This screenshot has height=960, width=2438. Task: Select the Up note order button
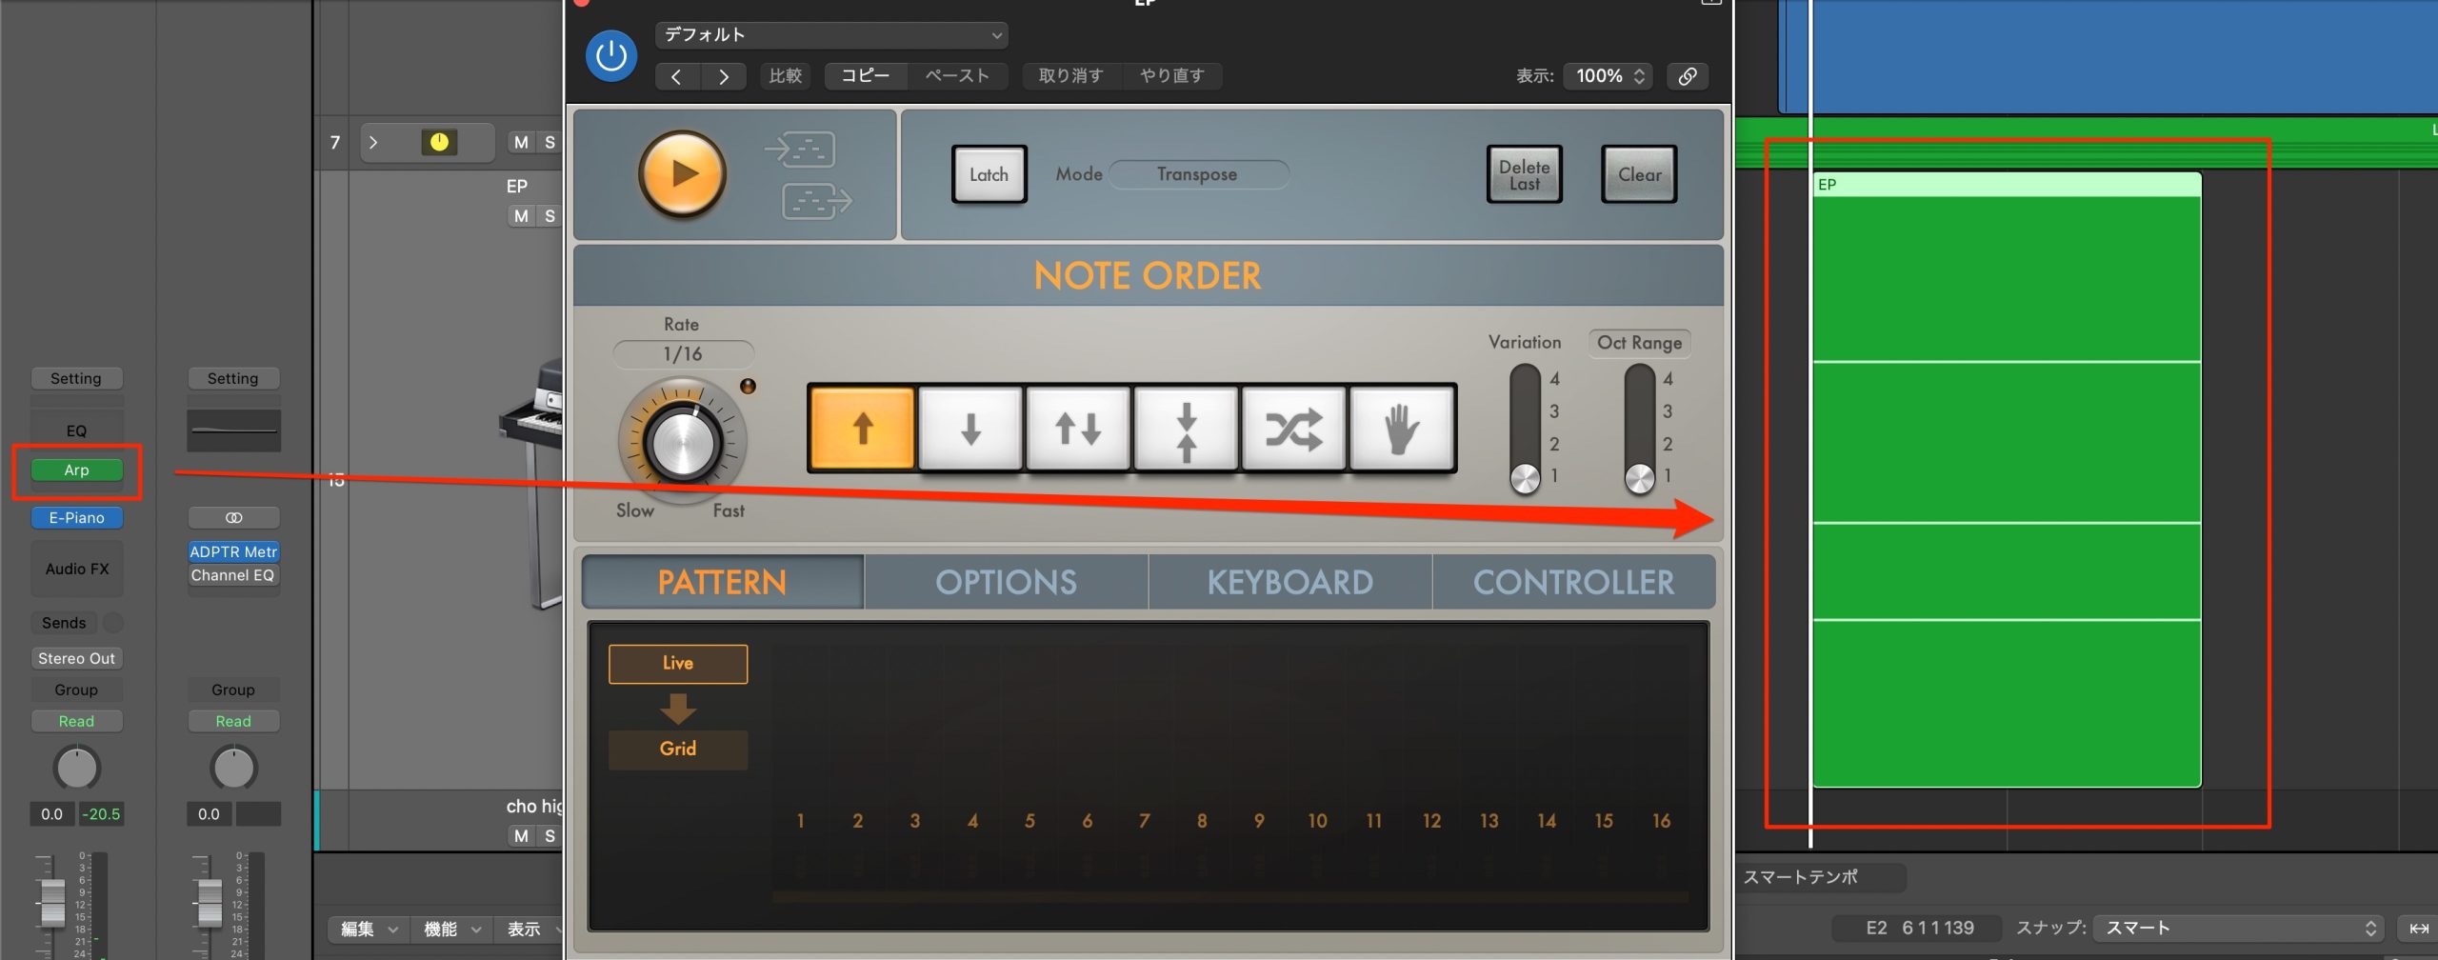(x=863, y=429)
